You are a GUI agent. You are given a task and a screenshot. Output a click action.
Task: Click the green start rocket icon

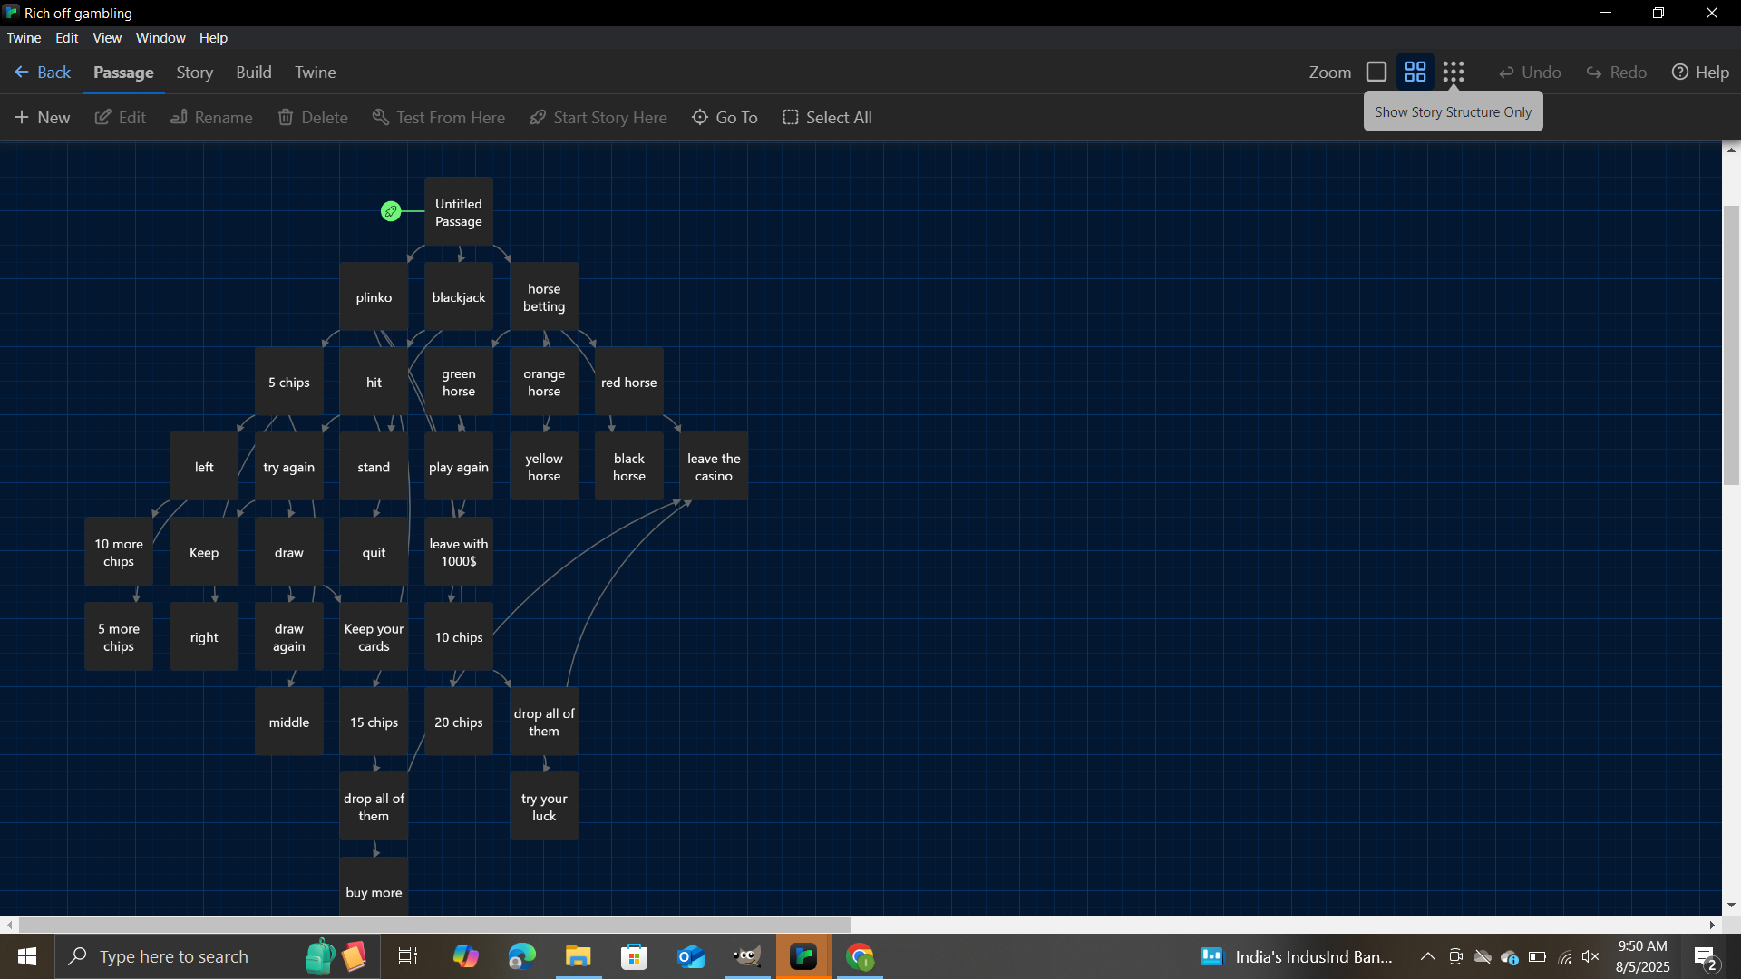[391, 211]
